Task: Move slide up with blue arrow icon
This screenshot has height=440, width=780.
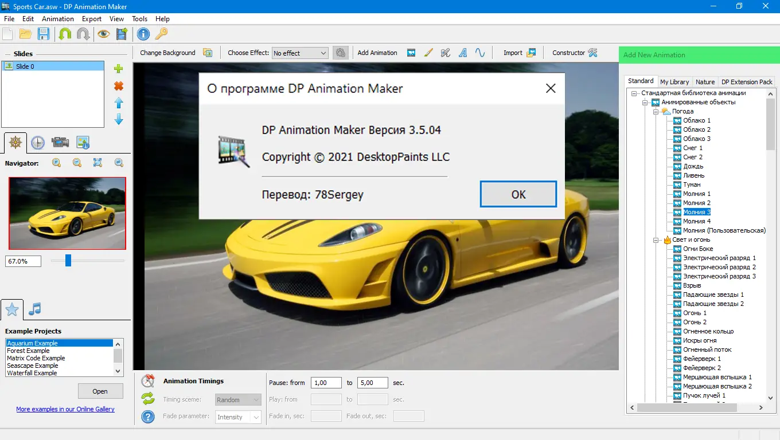Action: tap(119, 103)
